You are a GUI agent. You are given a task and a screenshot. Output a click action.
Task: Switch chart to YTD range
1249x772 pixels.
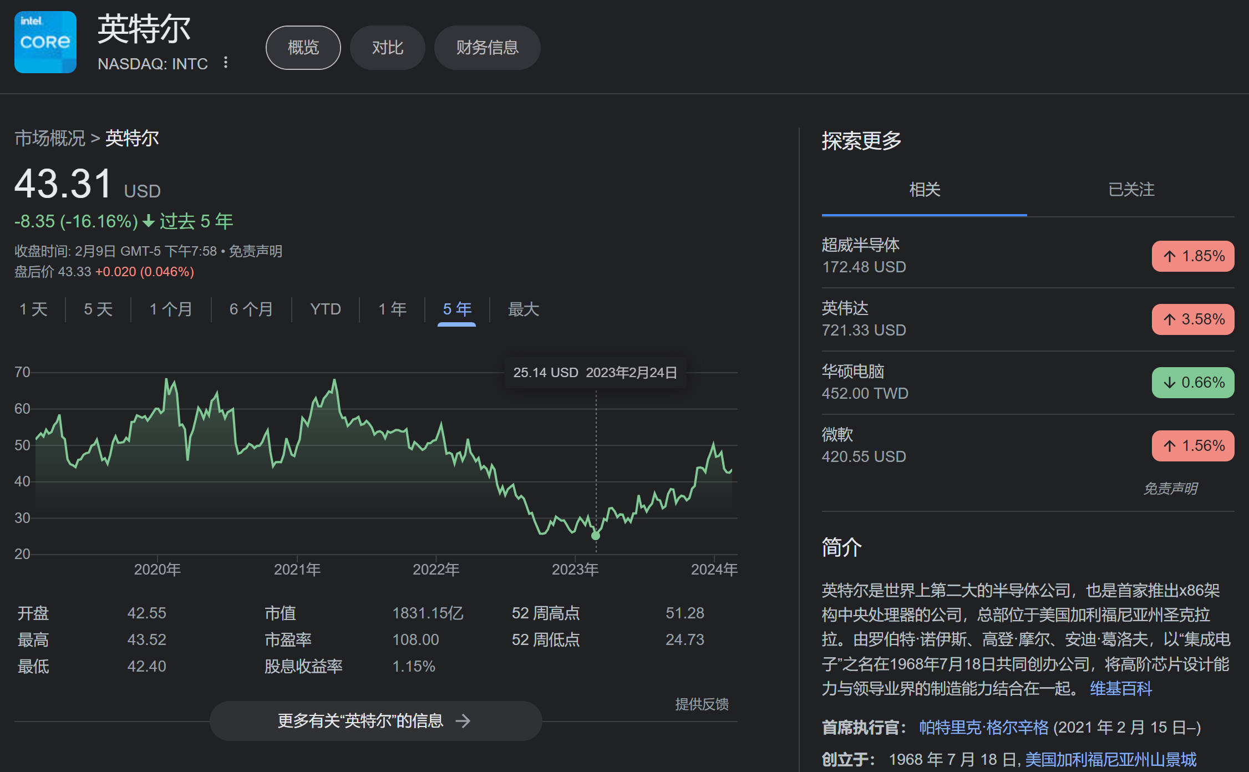pos(326,309)
